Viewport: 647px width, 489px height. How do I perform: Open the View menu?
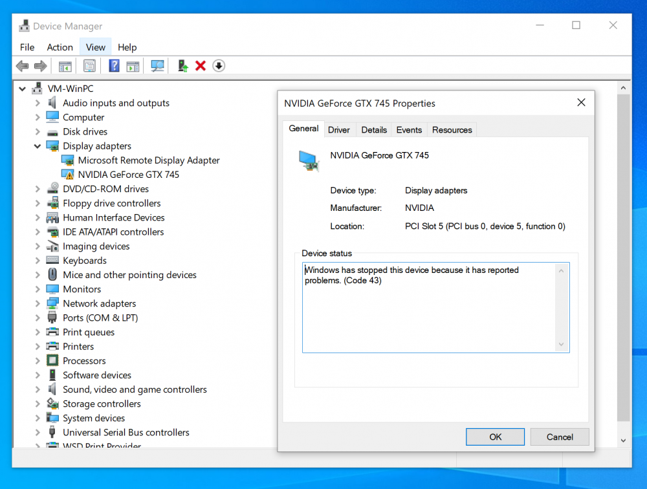(95, 47)
